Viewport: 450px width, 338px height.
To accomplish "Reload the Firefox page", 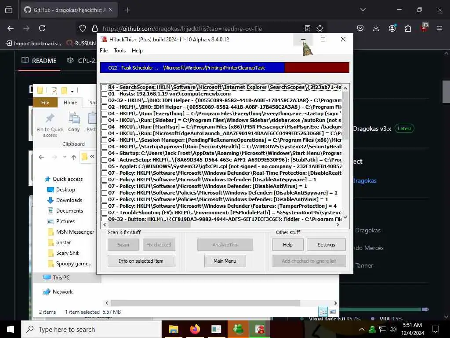I will 42,28.
